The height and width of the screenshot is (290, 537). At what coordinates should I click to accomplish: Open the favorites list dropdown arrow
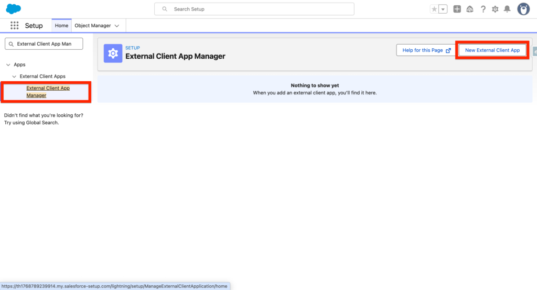click(x=443, y=9)
